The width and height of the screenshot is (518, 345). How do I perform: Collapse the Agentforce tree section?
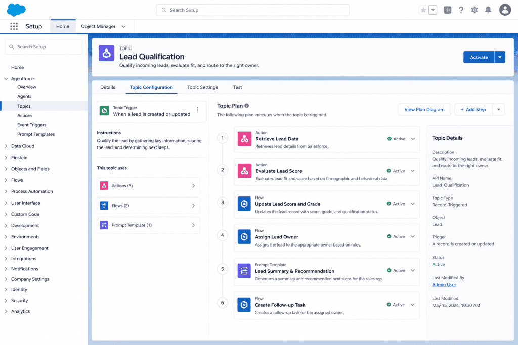[6, 78]
